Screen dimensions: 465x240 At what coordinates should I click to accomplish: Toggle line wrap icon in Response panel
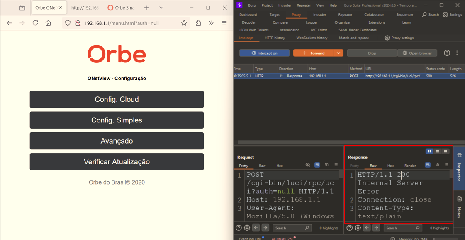(428, 165)
